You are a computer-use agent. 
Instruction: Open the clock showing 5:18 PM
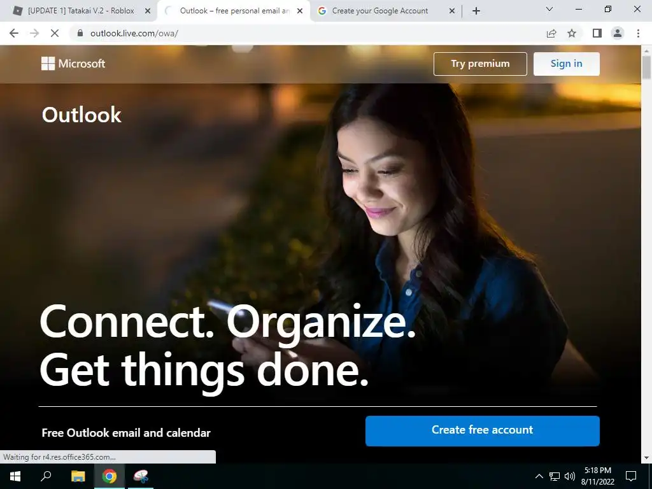(597, 476)
